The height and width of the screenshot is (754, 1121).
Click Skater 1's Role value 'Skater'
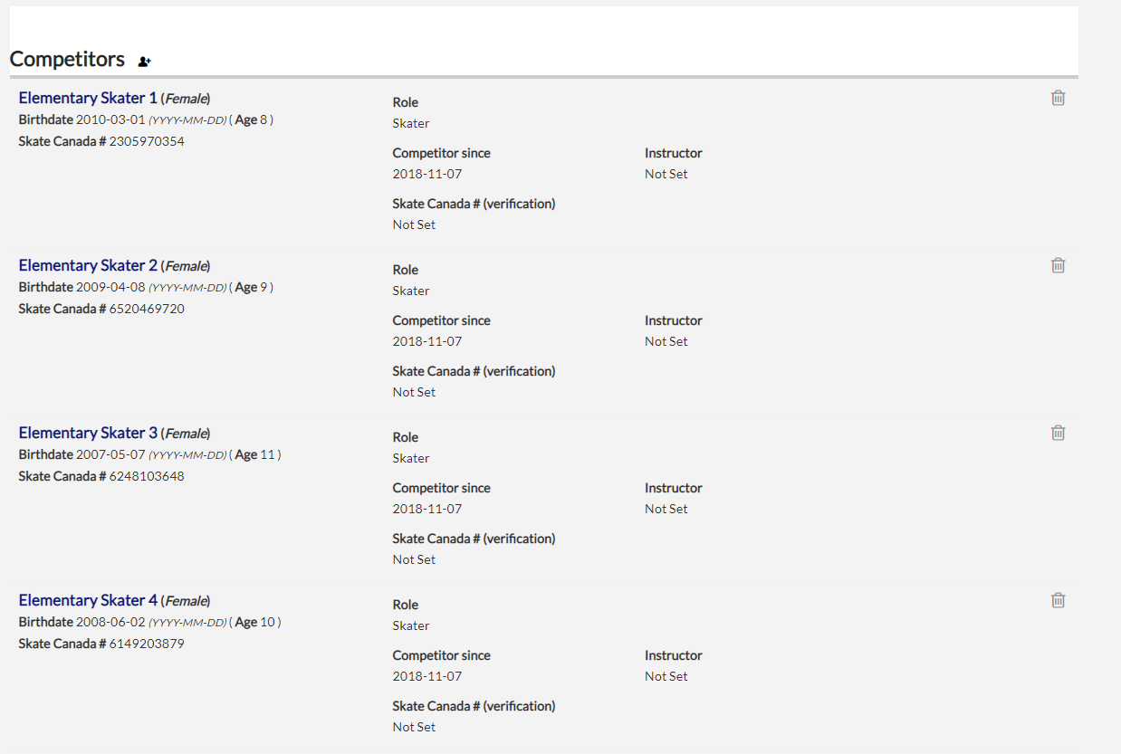click(411, 123)
